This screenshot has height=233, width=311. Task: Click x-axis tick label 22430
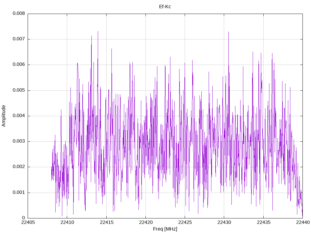(x=224, y=222)
